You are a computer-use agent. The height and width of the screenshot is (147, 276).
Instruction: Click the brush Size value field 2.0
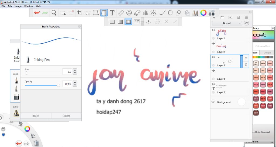pyautogui.click(x=67, y=72)
